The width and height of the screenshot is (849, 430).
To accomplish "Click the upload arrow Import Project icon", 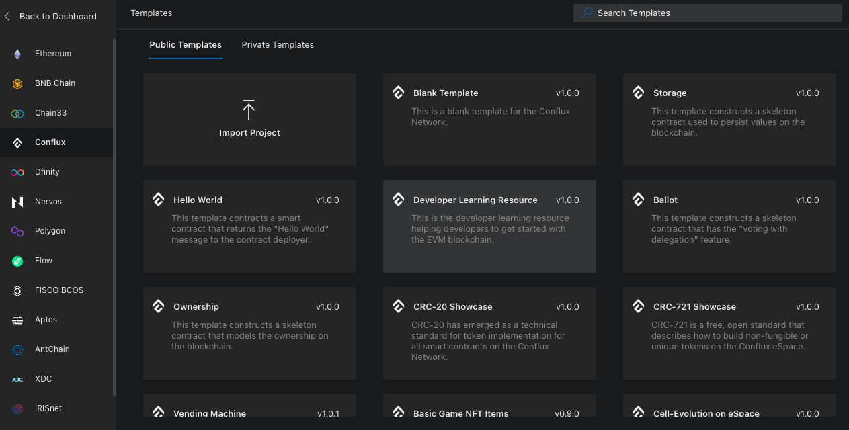I will 249,110.
